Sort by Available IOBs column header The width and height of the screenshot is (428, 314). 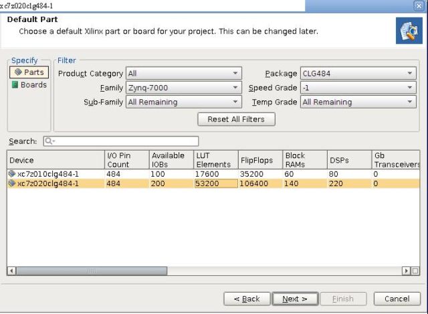coord(171,160)
